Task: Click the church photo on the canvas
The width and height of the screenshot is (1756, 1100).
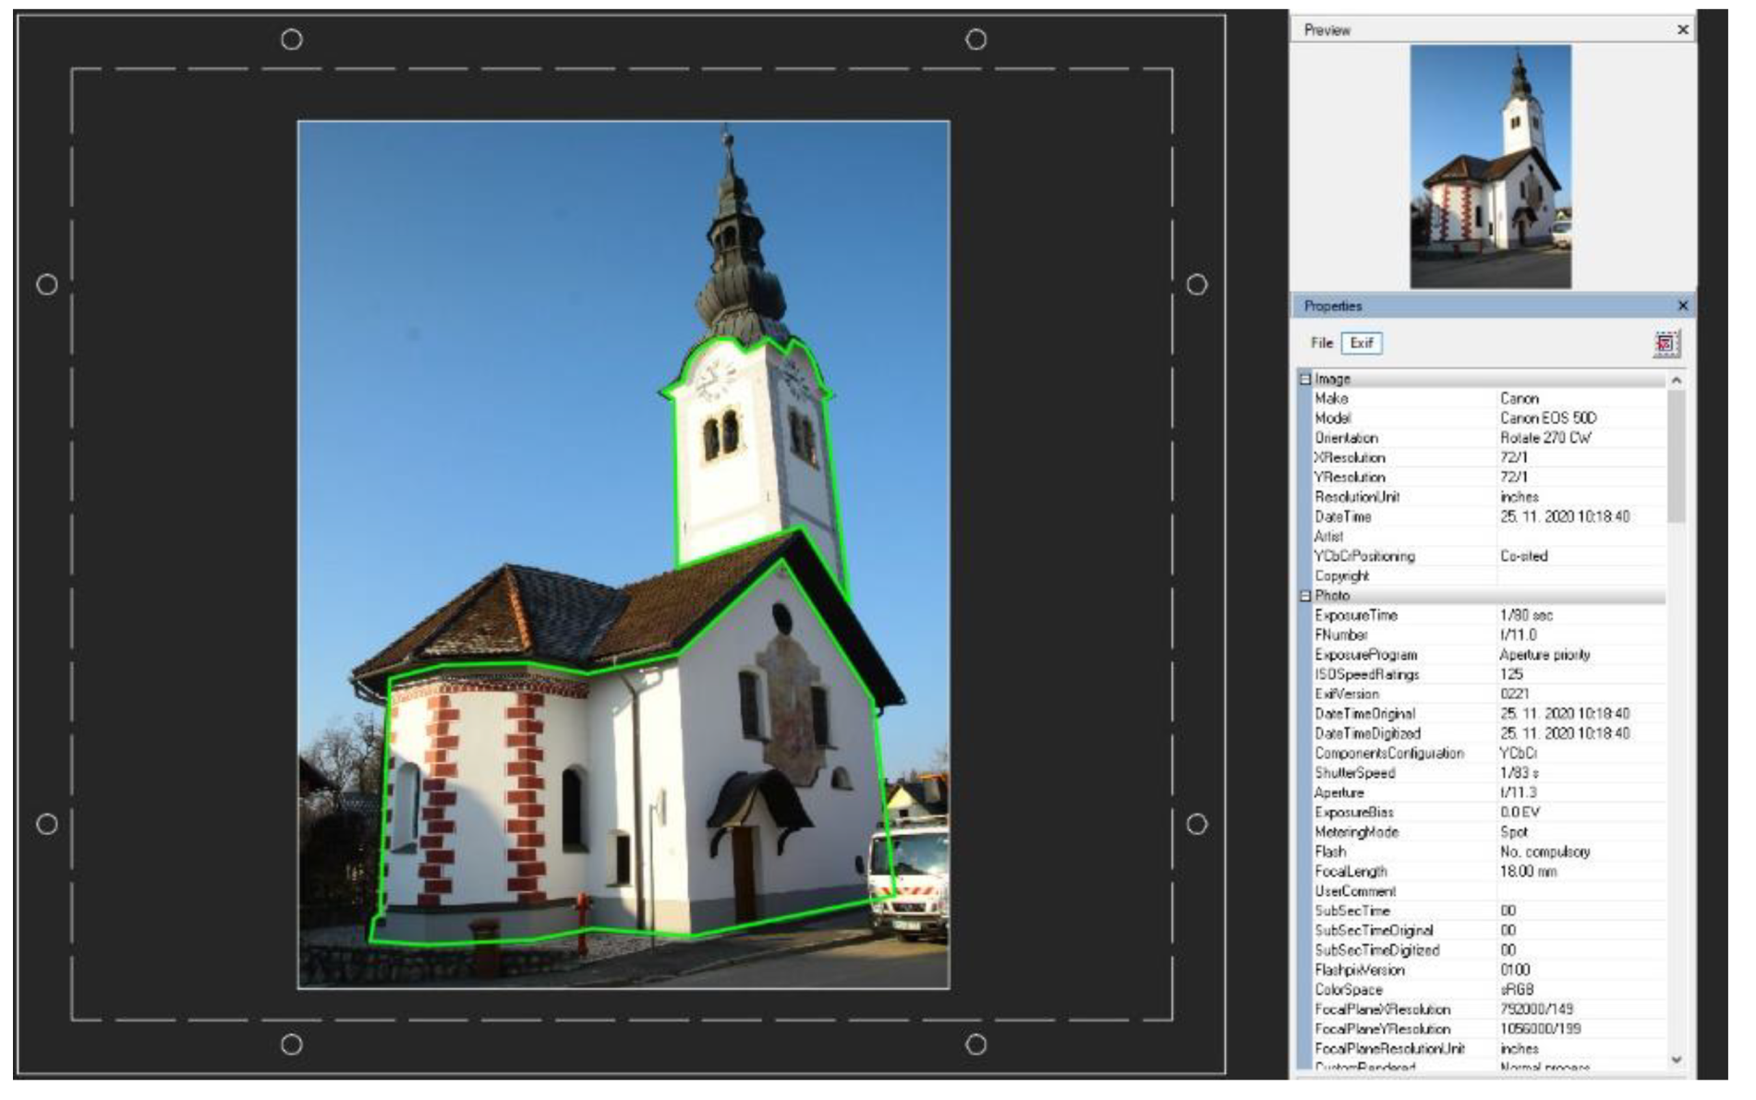Action: [623, 554]
